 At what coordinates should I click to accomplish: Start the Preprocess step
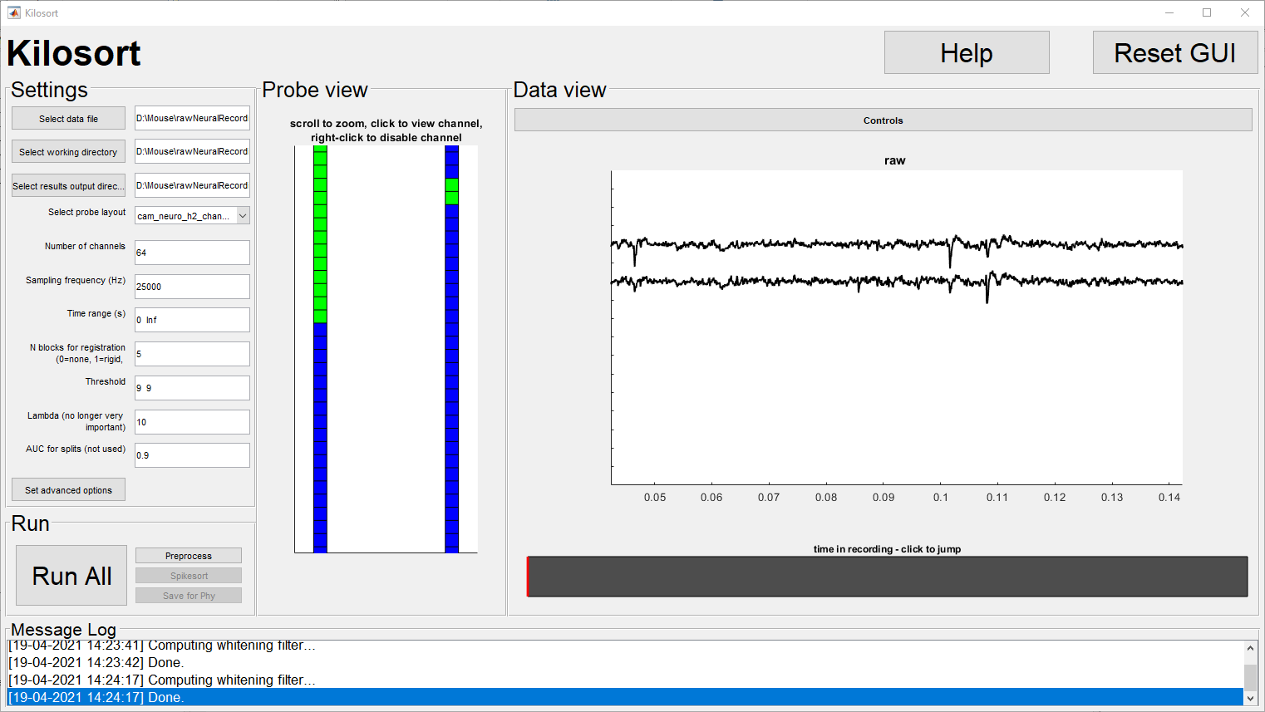point(188,555)
